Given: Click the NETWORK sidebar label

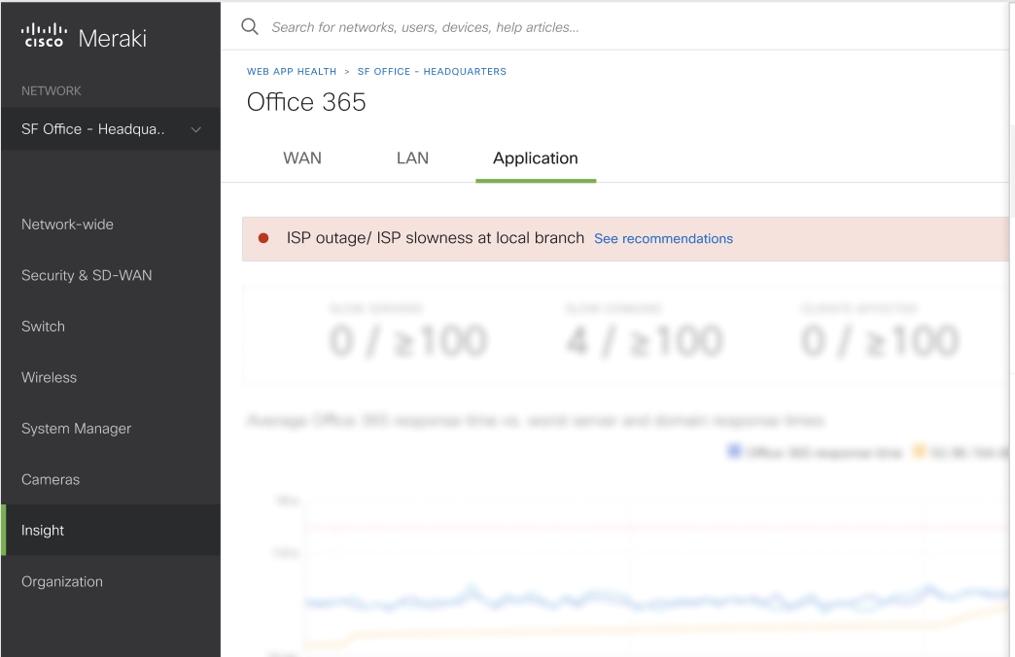Looking at the screenshot, I should (x=52, y=91).
